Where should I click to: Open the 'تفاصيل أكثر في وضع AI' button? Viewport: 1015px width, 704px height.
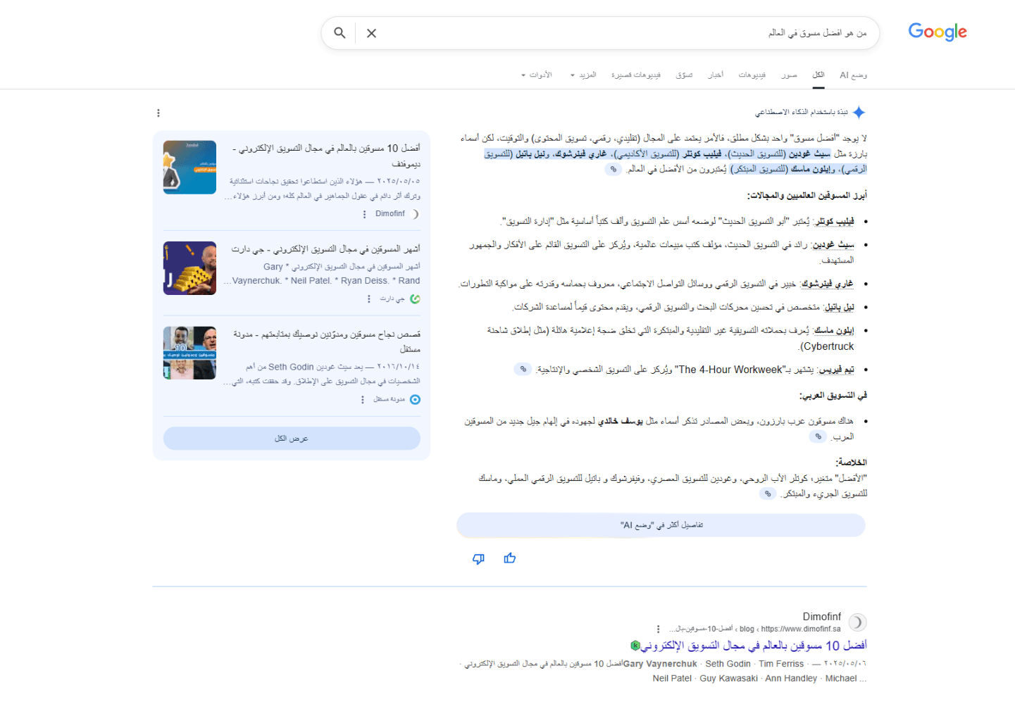pyautogui.click(x=661, y=525)
